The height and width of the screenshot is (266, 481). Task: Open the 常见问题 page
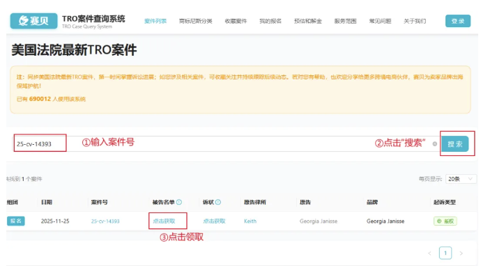click(380, 21)
